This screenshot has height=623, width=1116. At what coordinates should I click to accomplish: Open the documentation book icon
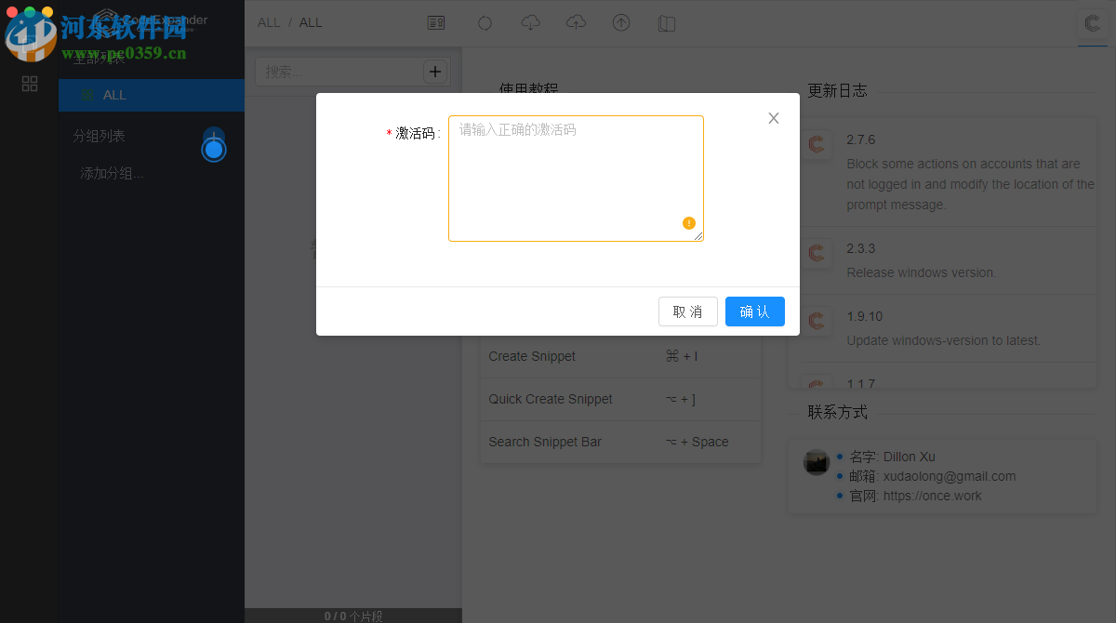tap(666, 22)
